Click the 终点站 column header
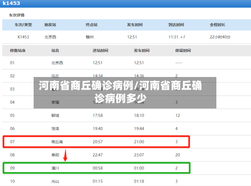 pyautogui.click(x=91, y=24)
